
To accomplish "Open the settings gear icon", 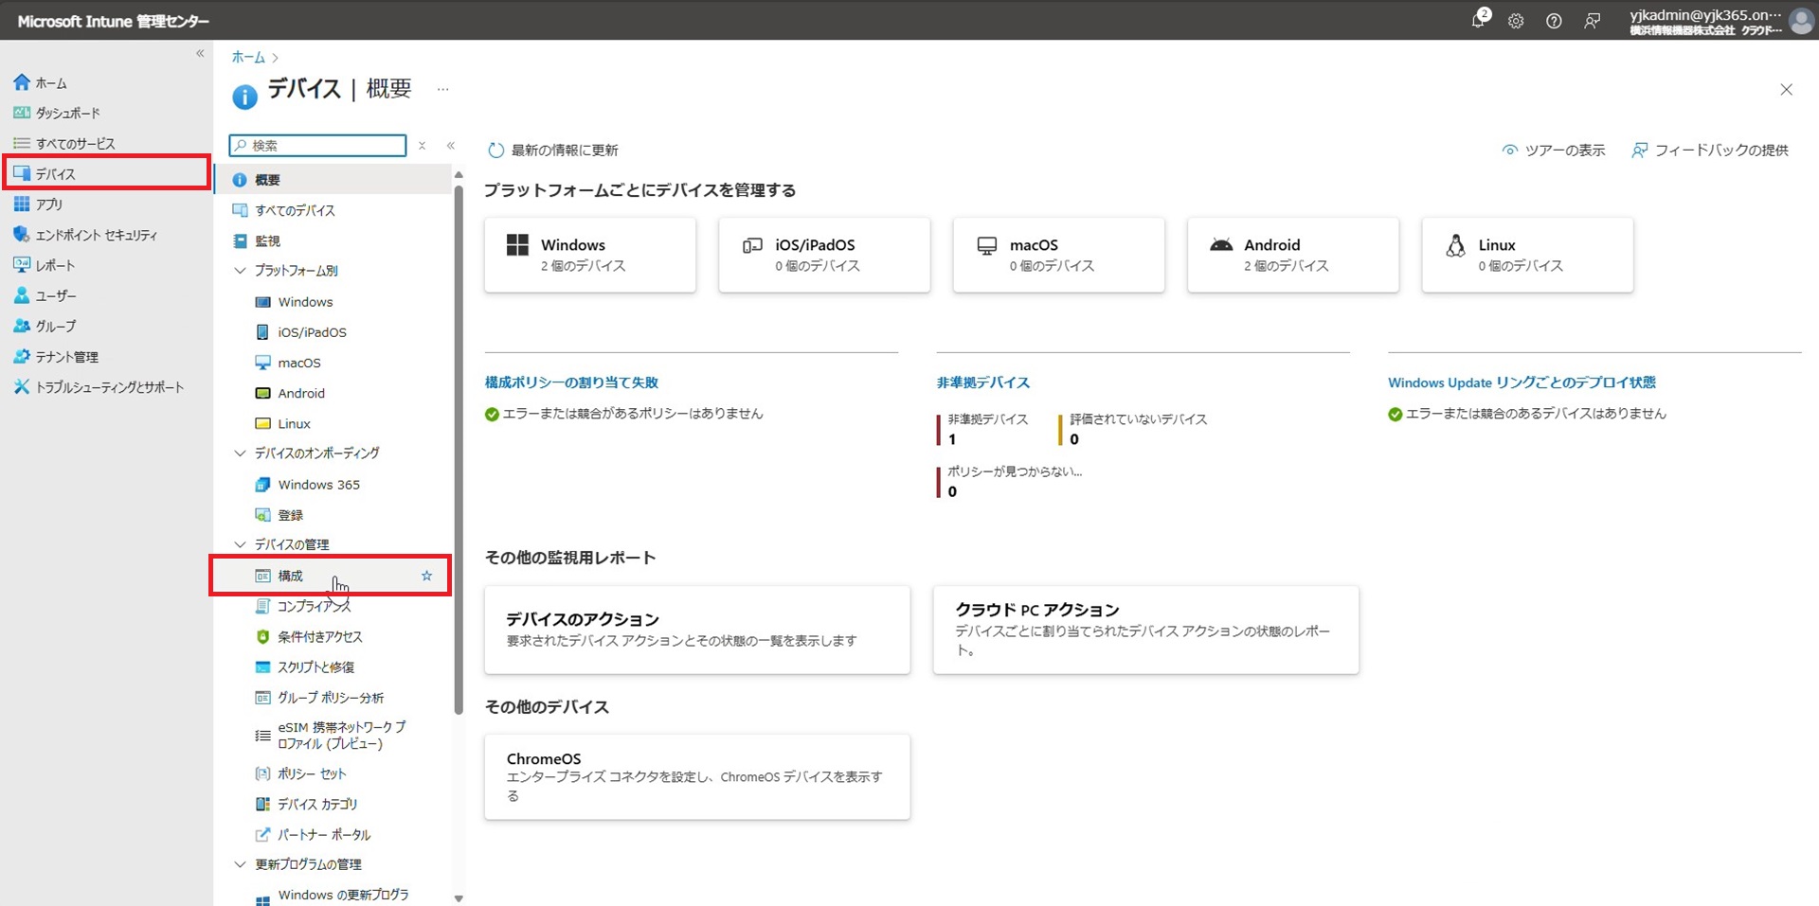I will coord(1516,21).
